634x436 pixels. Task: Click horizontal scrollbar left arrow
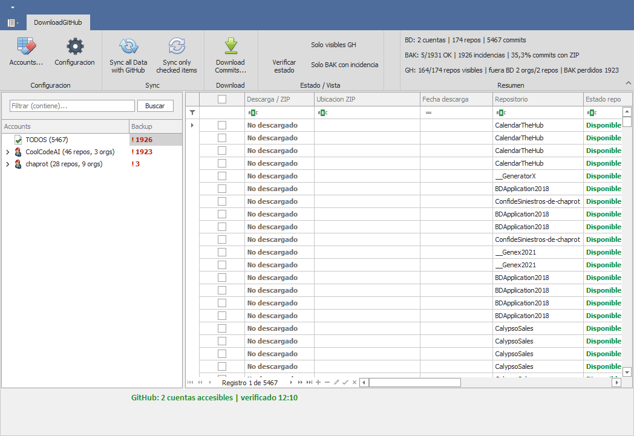point(364,382)
